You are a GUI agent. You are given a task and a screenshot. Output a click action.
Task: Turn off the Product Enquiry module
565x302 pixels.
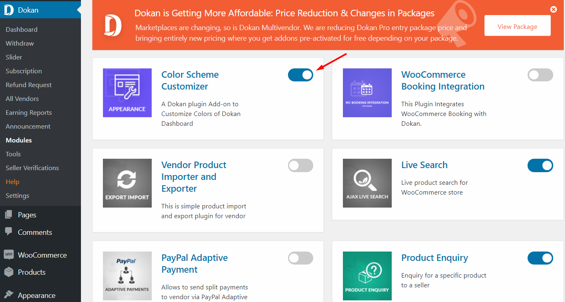pos(540,258)
